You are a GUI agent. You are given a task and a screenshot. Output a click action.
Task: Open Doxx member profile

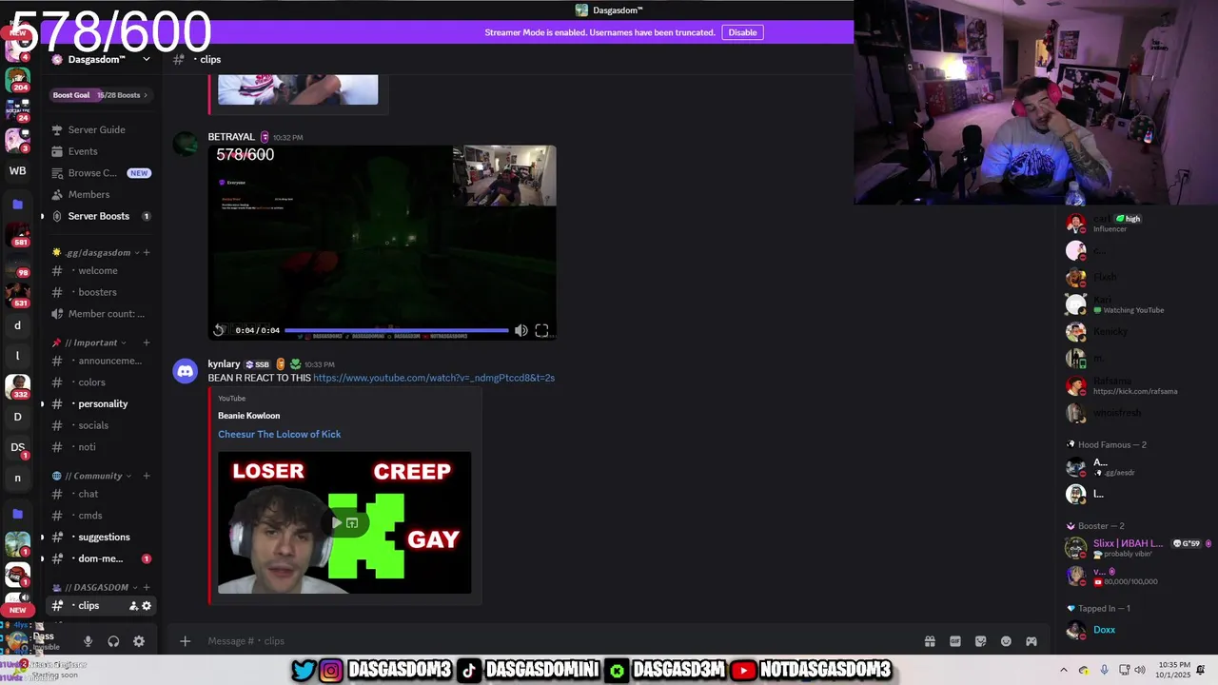(1104, 630)
